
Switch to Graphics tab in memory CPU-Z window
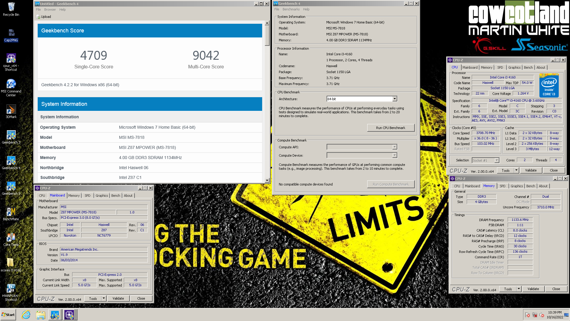517,186
